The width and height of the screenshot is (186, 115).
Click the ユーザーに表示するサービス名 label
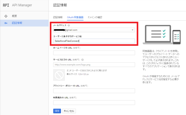point(67,36)
